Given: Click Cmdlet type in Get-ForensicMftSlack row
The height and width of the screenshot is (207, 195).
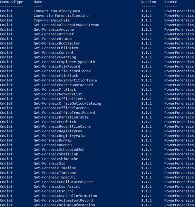Looking at the screenshot, I should [6, 90].
